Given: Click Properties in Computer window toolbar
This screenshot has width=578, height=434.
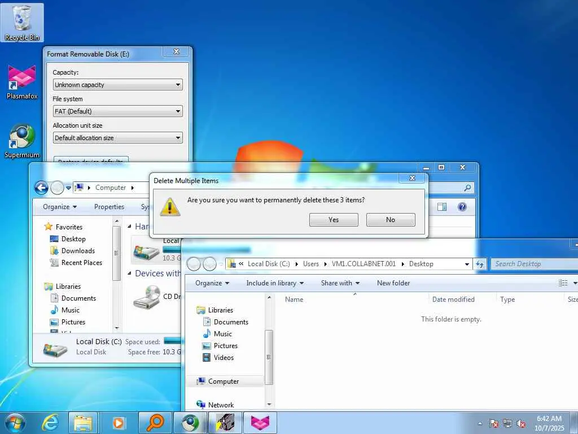Looking at the screenshot, I should (109, 207).
